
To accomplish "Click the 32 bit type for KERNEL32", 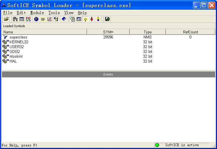I will (x=147, y=42).
